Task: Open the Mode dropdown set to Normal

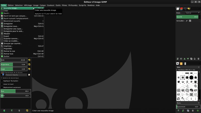Action: [192, 13]
